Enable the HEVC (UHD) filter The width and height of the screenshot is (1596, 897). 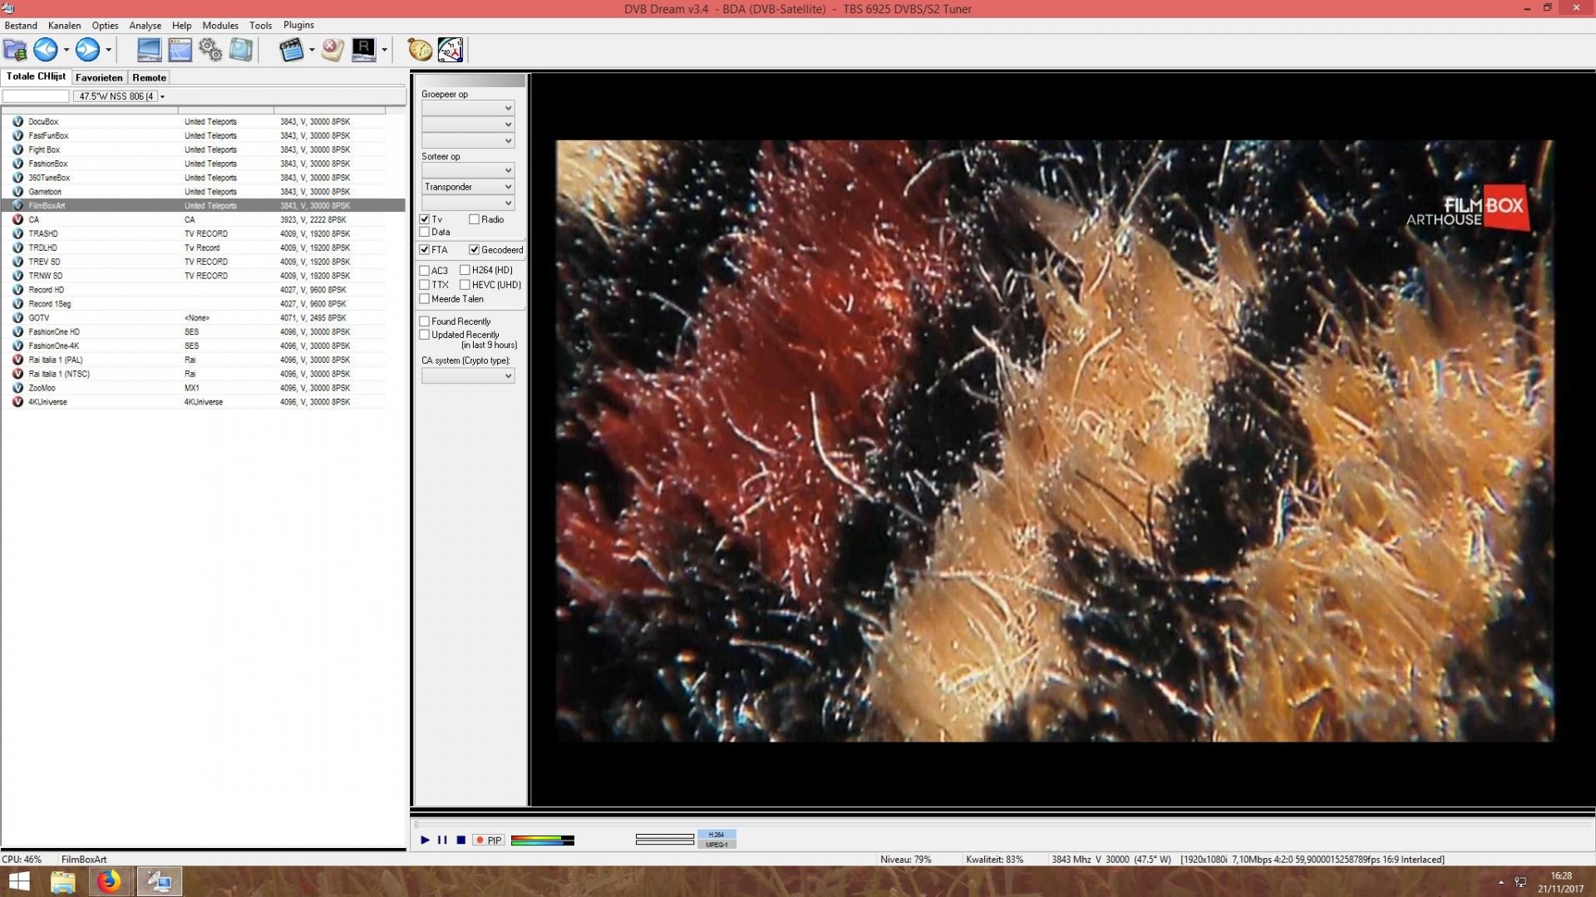(x=465, y=285)
